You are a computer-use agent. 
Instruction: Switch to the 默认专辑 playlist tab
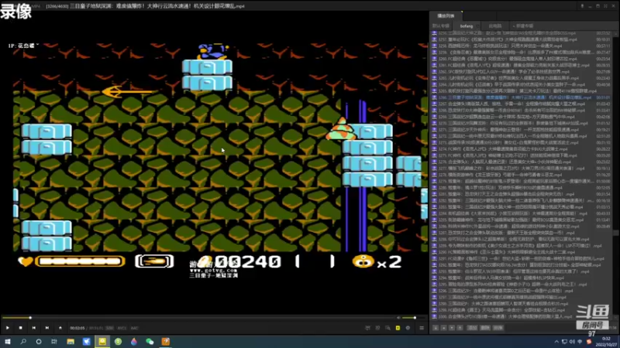pos(441,26)
